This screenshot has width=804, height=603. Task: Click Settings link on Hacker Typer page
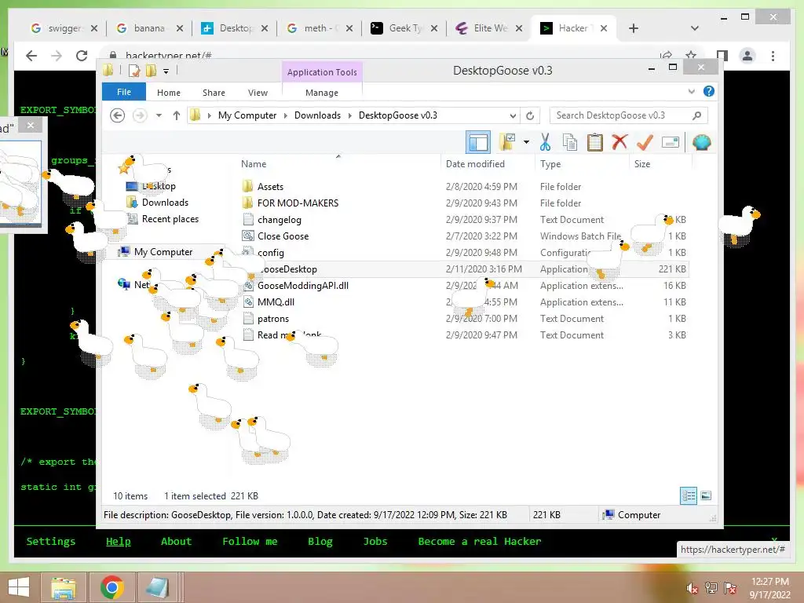tap(51, 542)
